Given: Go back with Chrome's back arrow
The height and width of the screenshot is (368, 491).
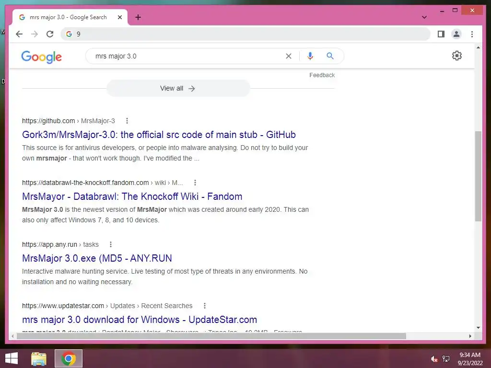Looking at the screenshot, I should (19, 34).
